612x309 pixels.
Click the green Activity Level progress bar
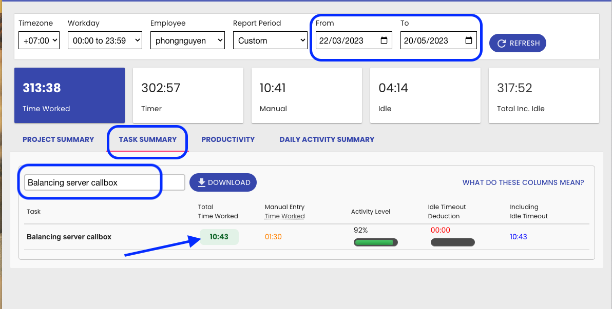375,242
